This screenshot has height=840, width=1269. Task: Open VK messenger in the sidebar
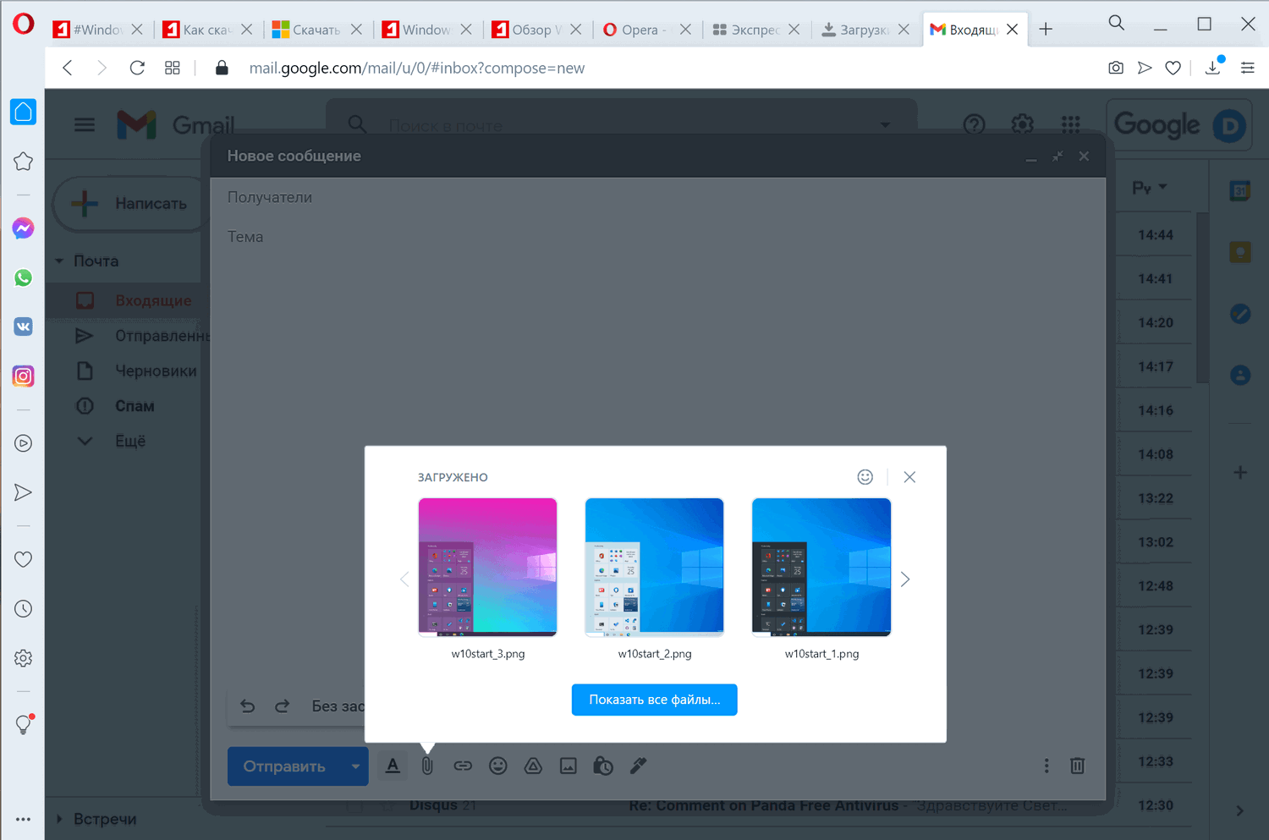click(x=23, y=327)
